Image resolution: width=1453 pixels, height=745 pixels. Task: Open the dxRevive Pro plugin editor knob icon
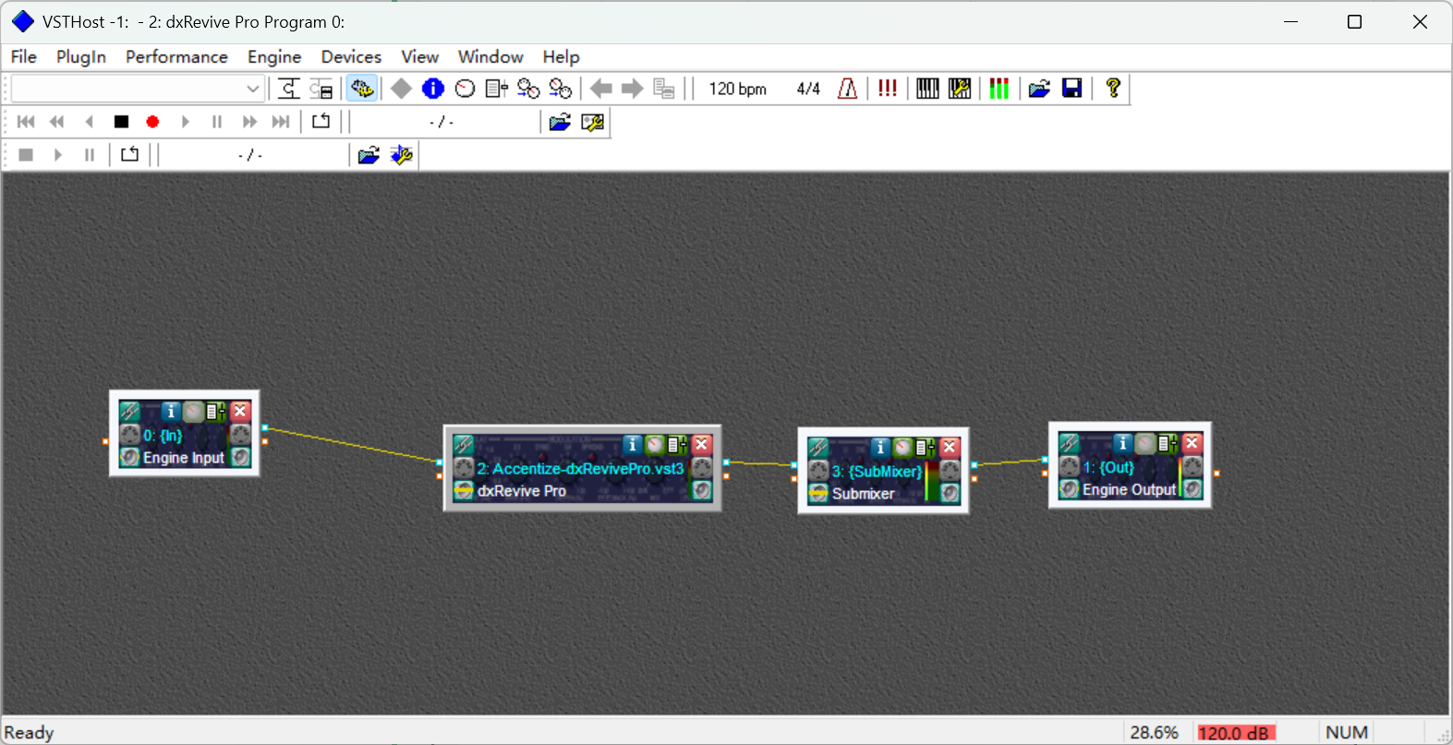[x=655, y=445]
